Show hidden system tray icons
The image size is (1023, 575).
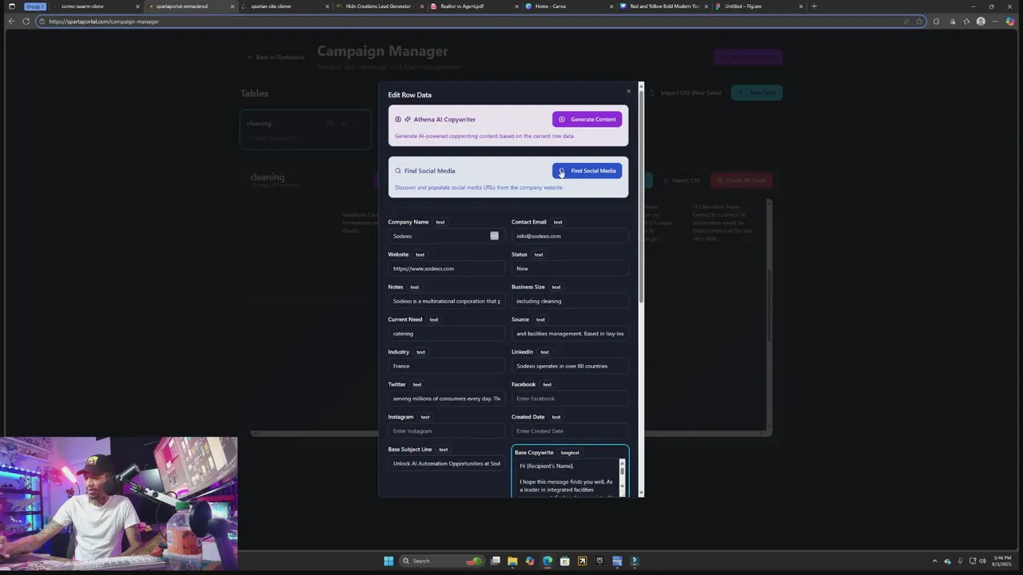pos(934,561)
